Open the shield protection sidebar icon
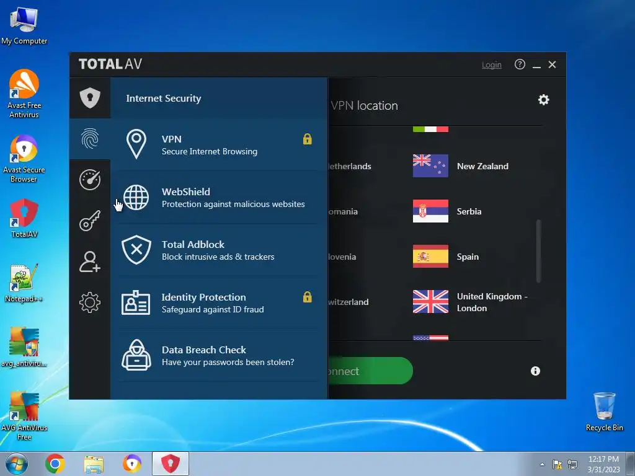Viewport: 635px width, 476px height. coord(90,97)
